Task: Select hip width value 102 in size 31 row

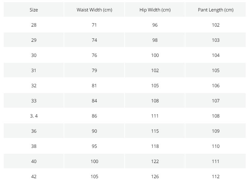Action: point(155,71)
